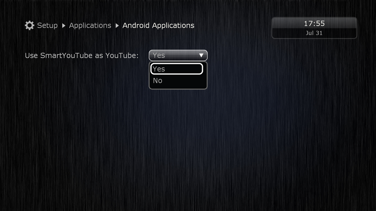Click the Setup gear icon
The height and width of the screenshot is (211, 376).
pos(29,25)
